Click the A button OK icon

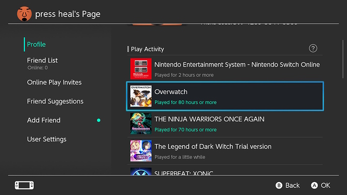pos(314,185)
